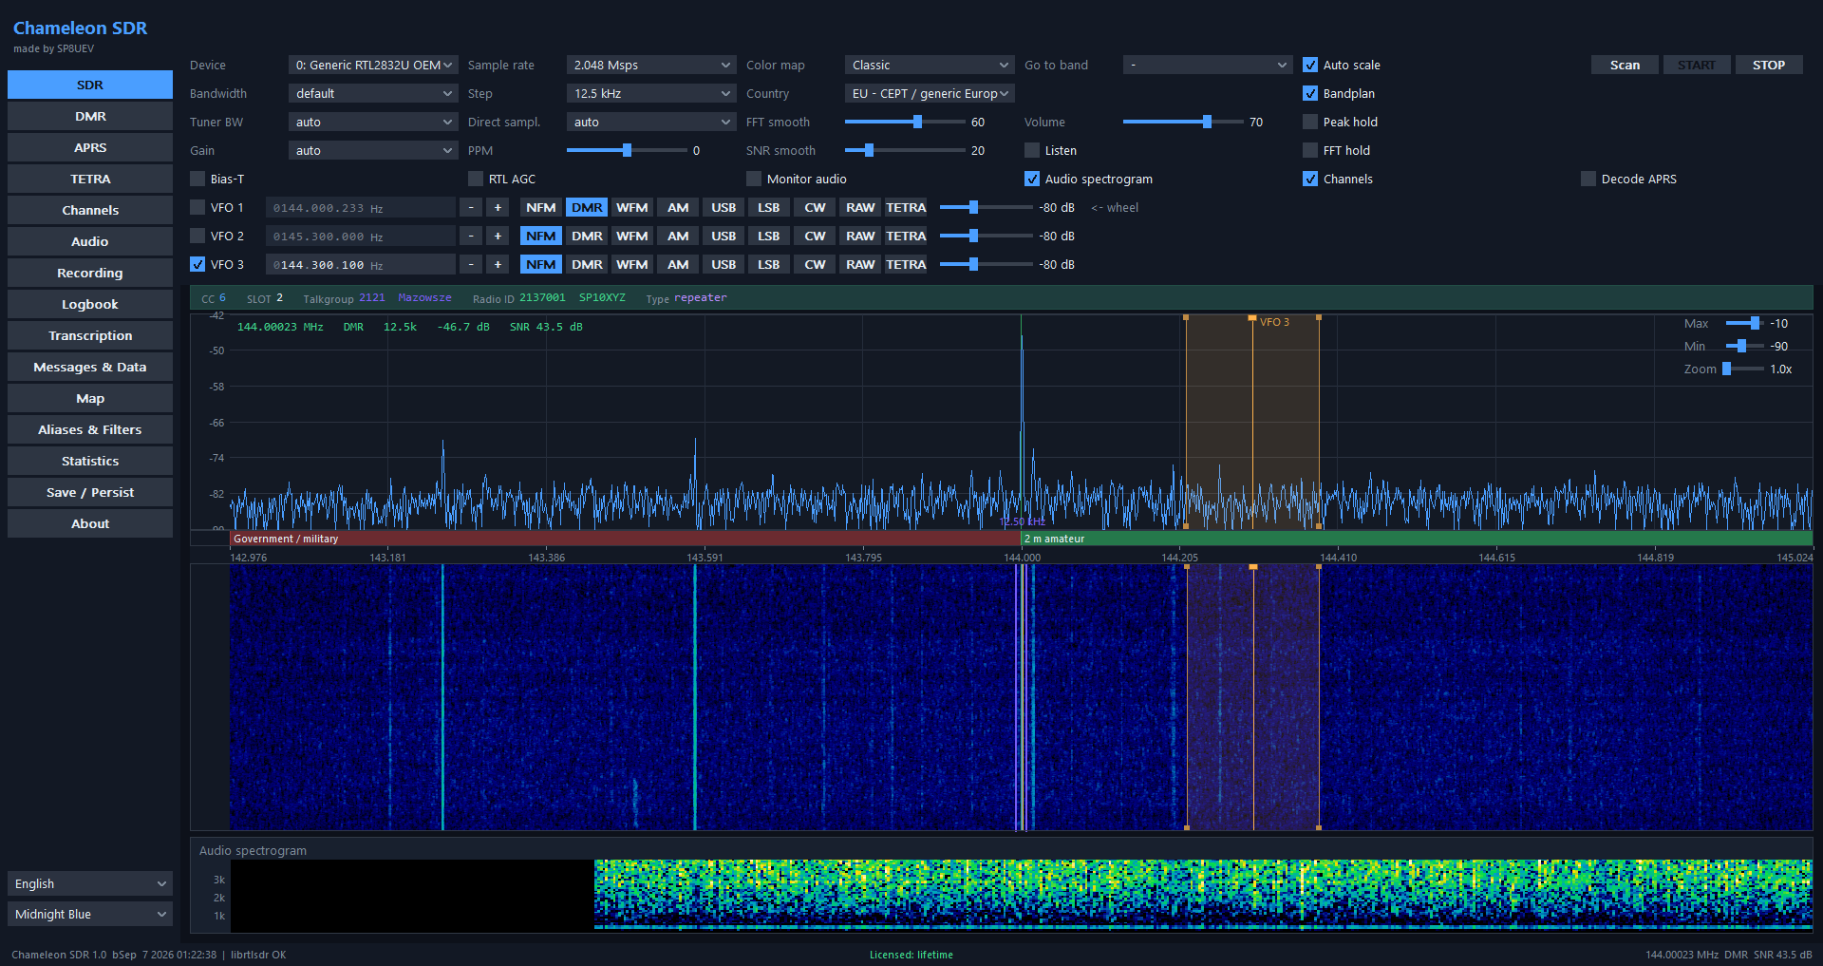Click the VFO 3 frequency field
The image size is (1823, 966).
pos(361,264)
